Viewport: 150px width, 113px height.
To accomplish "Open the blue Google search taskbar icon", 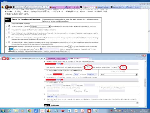I will coord(36,111).
